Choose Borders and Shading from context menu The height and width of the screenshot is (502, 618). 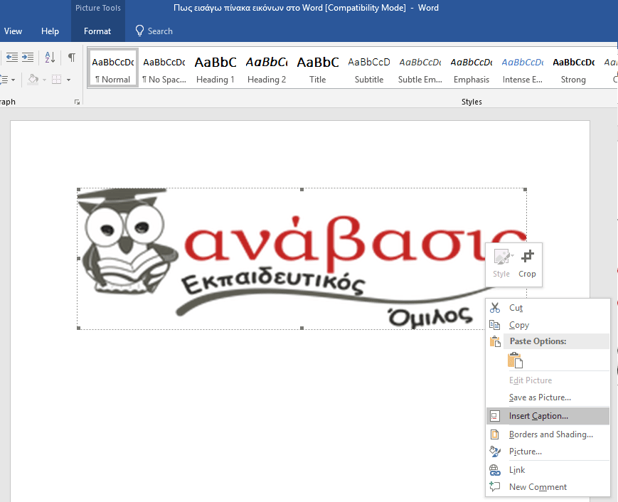tap(548, 434)
